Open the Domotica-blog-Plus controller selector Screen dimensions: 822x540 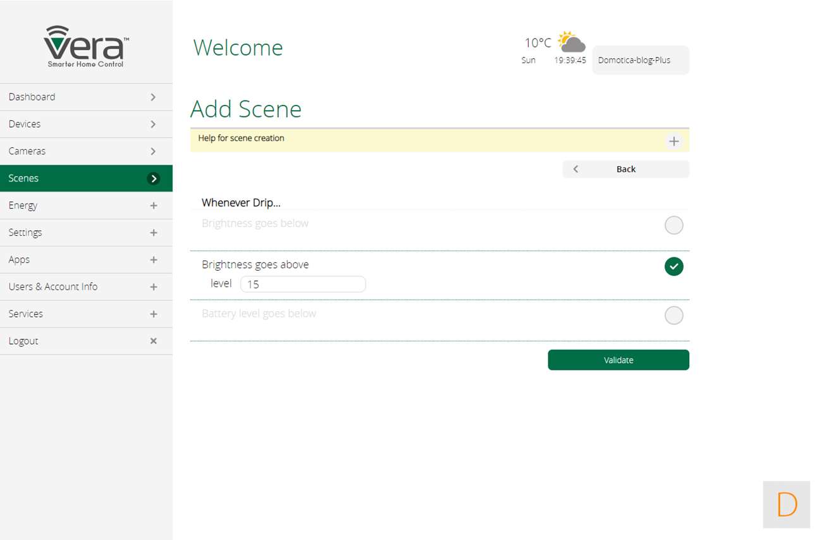click(x=640, y=61)
